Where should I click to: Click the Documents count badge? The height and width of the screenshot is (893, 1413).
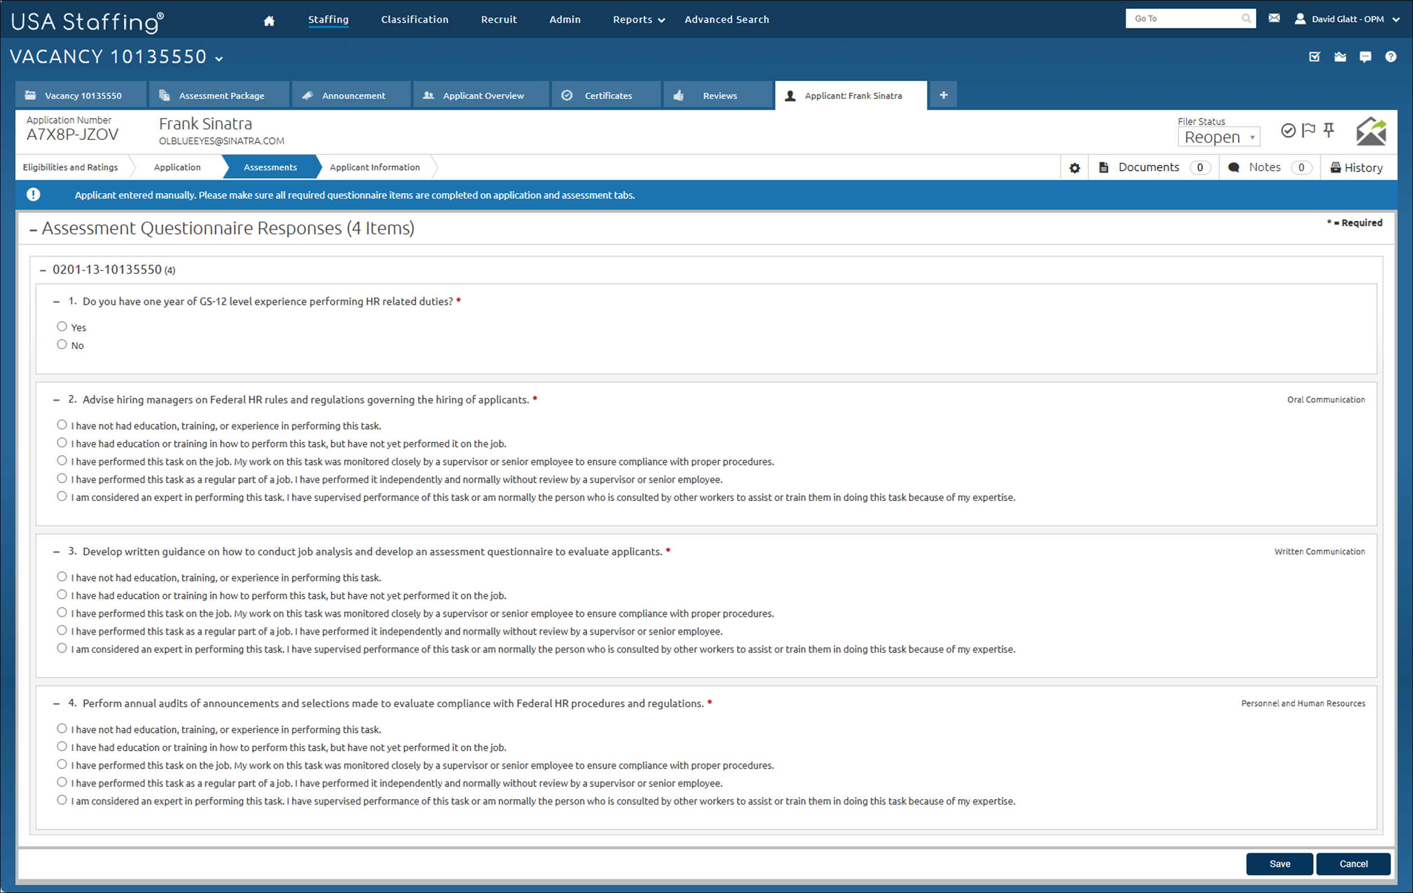pos(1200,168)
